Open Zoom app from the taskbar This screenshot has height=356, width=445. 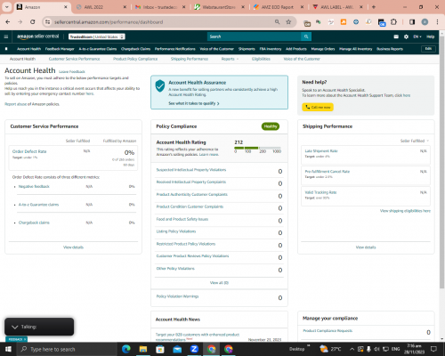click(x=194, y=349)
